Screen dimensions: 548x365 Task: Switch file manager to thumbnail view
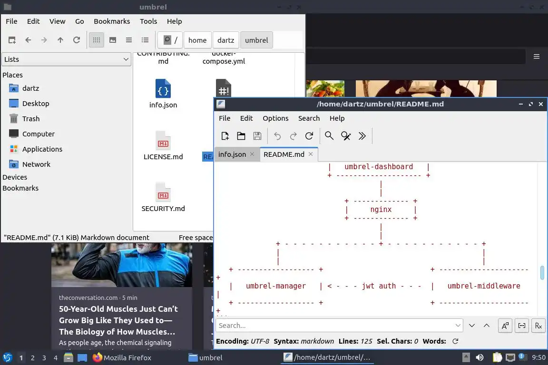coord(113,40)
